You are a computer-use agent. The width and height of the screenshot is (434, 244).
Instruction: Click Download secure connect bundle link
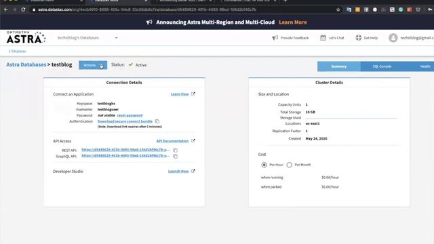125,121
